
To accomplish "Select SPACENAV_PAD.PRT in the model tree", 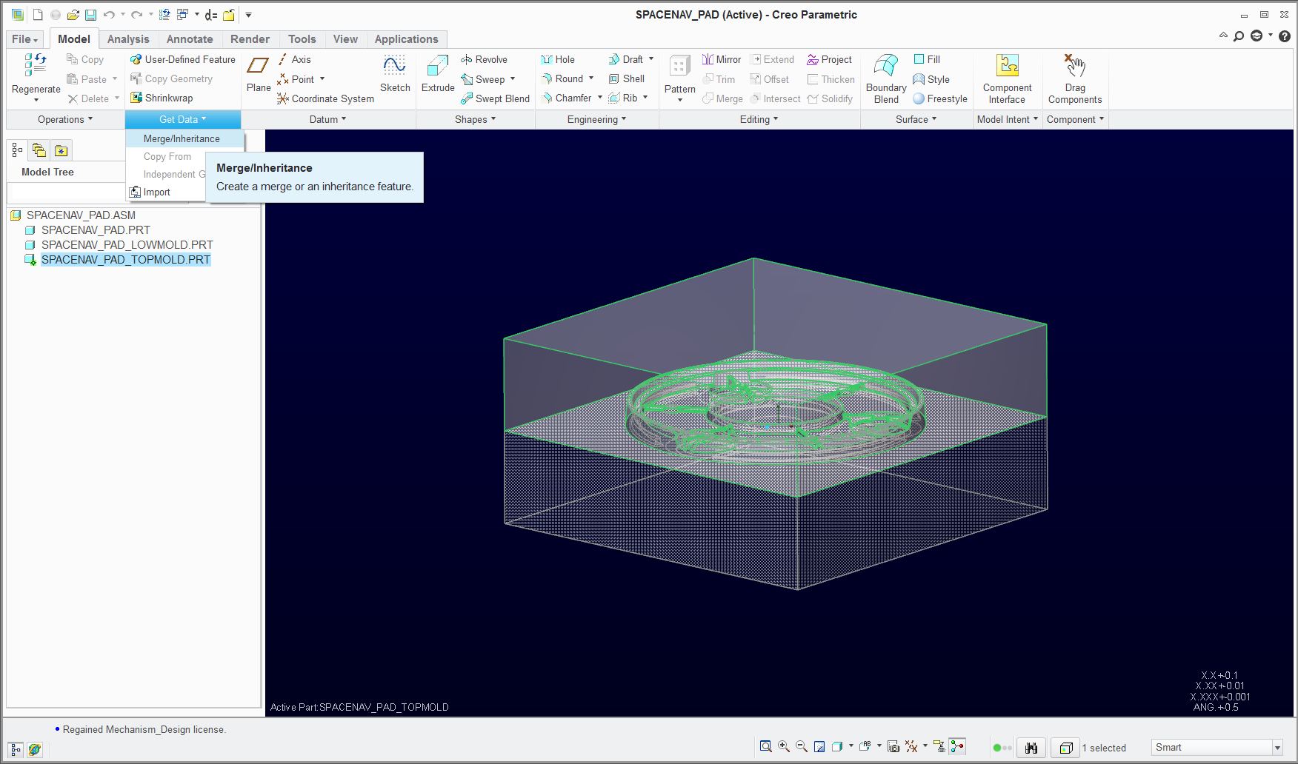I will [96, 230].
